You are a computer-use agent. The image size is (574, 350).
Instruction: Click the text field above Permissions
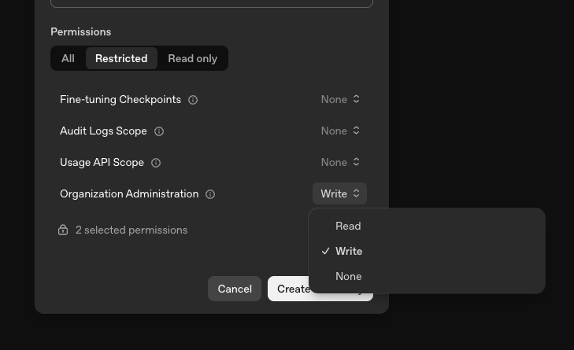[212, 4]
